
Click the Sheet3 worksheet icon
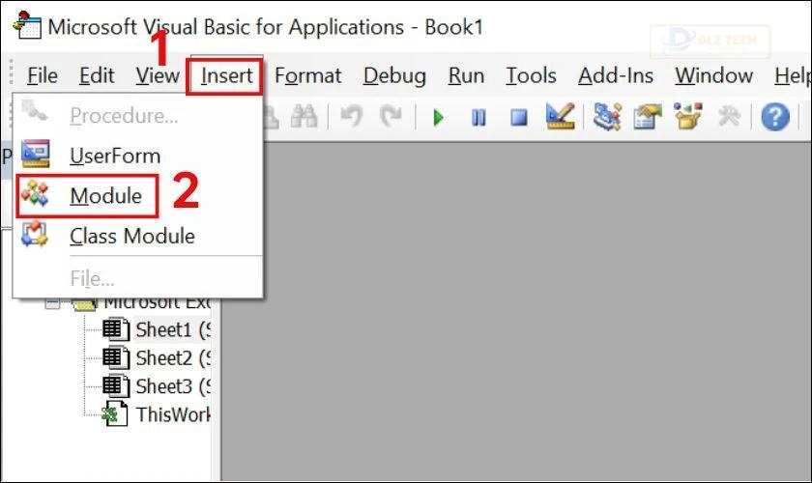(115, 385)
